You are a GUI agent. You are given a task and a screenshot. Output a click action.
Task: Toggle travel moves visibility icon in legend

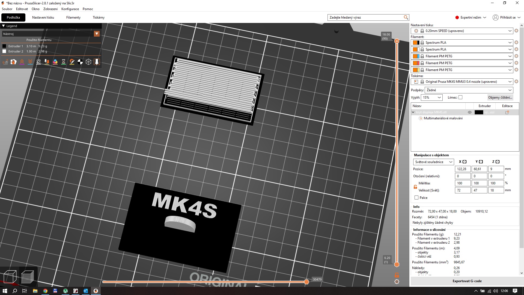pyautogui.click(x=5, y=62)
